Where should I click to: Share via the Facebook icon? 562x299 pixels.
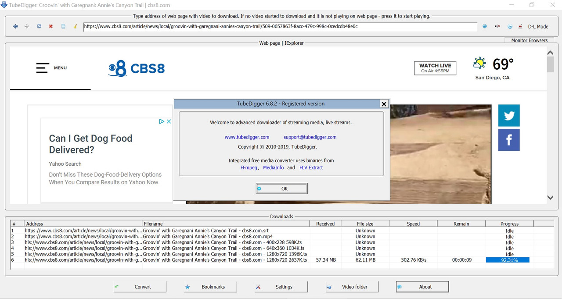(509, 140)
